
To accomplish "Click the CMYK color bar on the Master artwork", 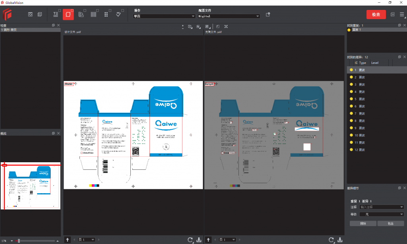I will coord(94,185).
